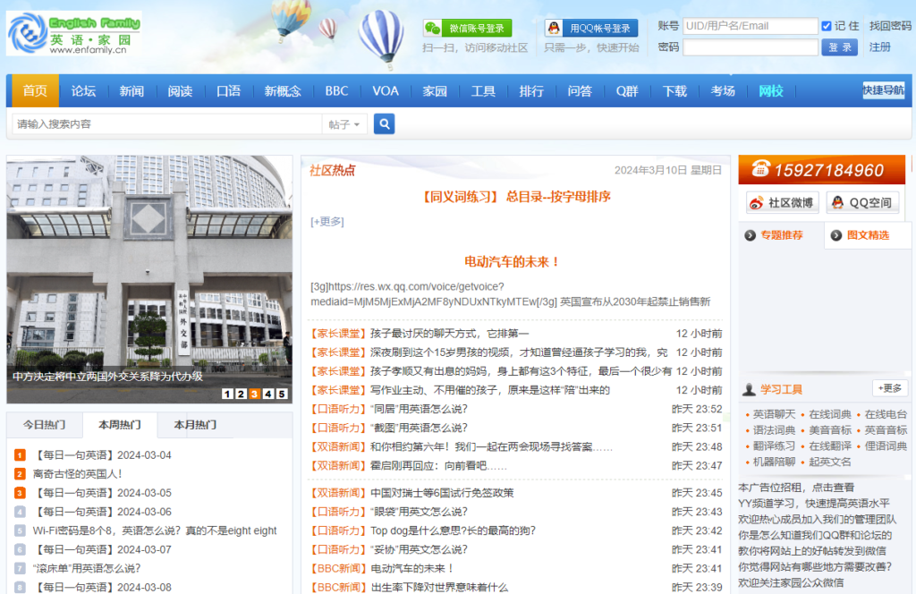The image size is (916, 594).
Task: Expand [+更多] under community hot topics
Action: point(327,222)
